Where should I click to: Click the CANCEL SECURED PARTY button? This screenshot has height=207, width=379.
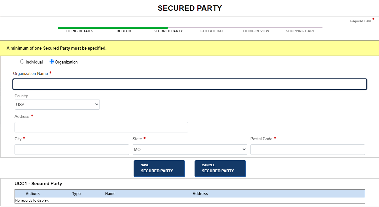[x=220, y=168]
